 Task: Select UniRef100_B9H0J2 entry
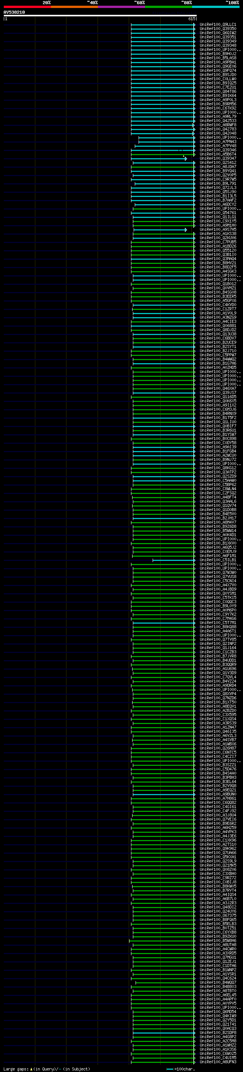218,54
